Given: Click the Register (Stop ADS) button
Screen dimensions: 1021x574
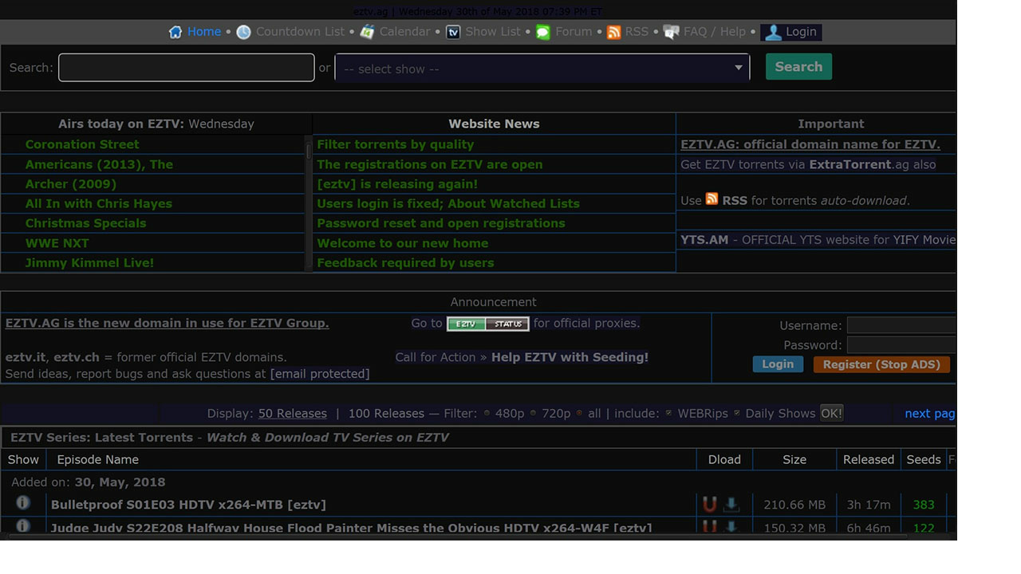Looking at the screenshot, I should point(881,364).
